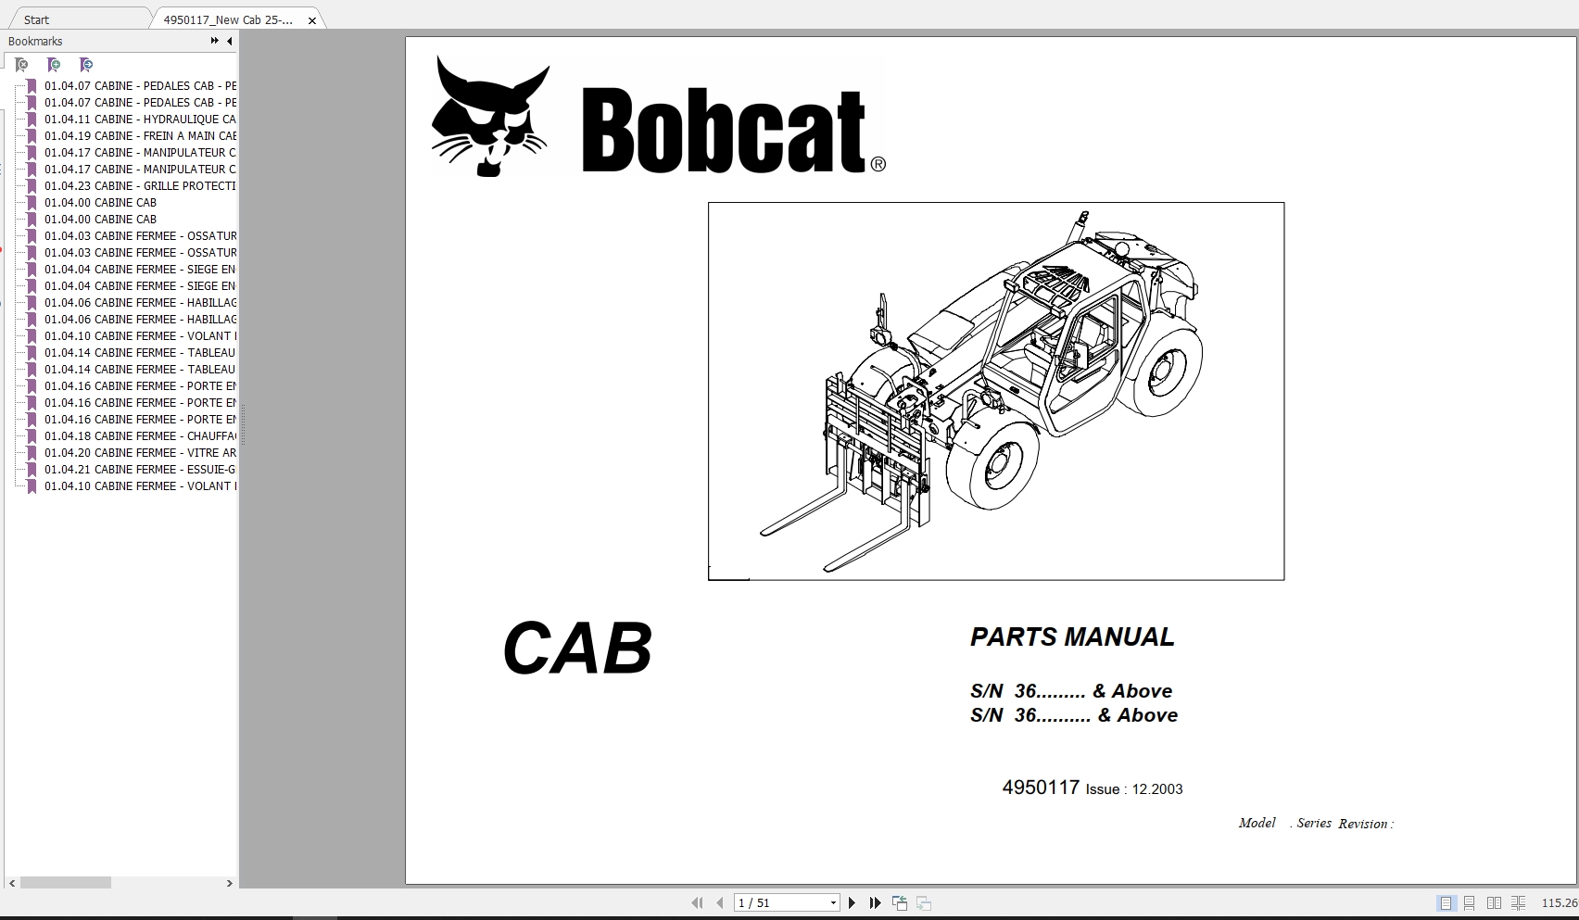Click the next view icon
This screenshot has width=1579, height=920.
coord(922,901)
